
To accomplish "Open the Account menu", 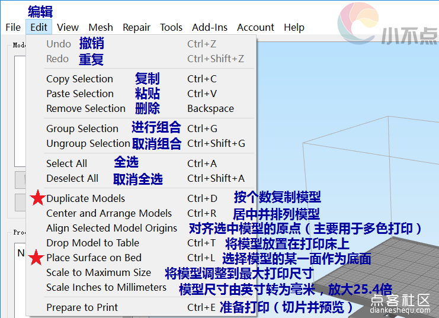I will click(255, 27).
